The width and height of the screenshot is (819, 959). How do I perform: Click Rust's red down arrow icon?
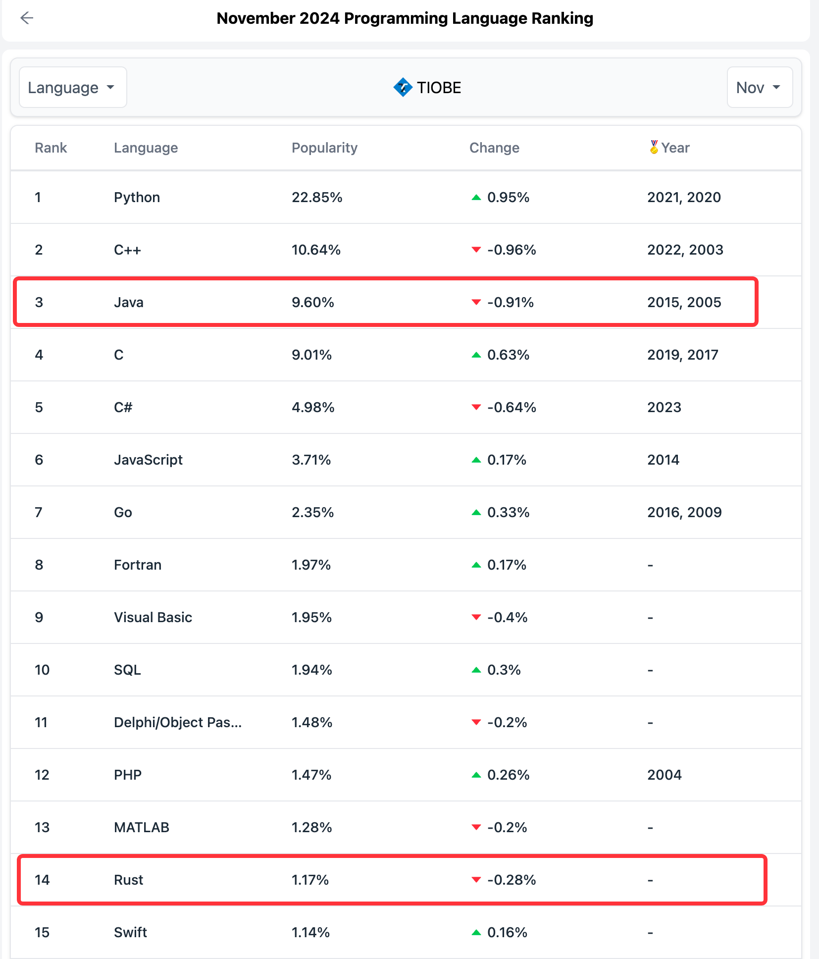(x=476, y=880)
